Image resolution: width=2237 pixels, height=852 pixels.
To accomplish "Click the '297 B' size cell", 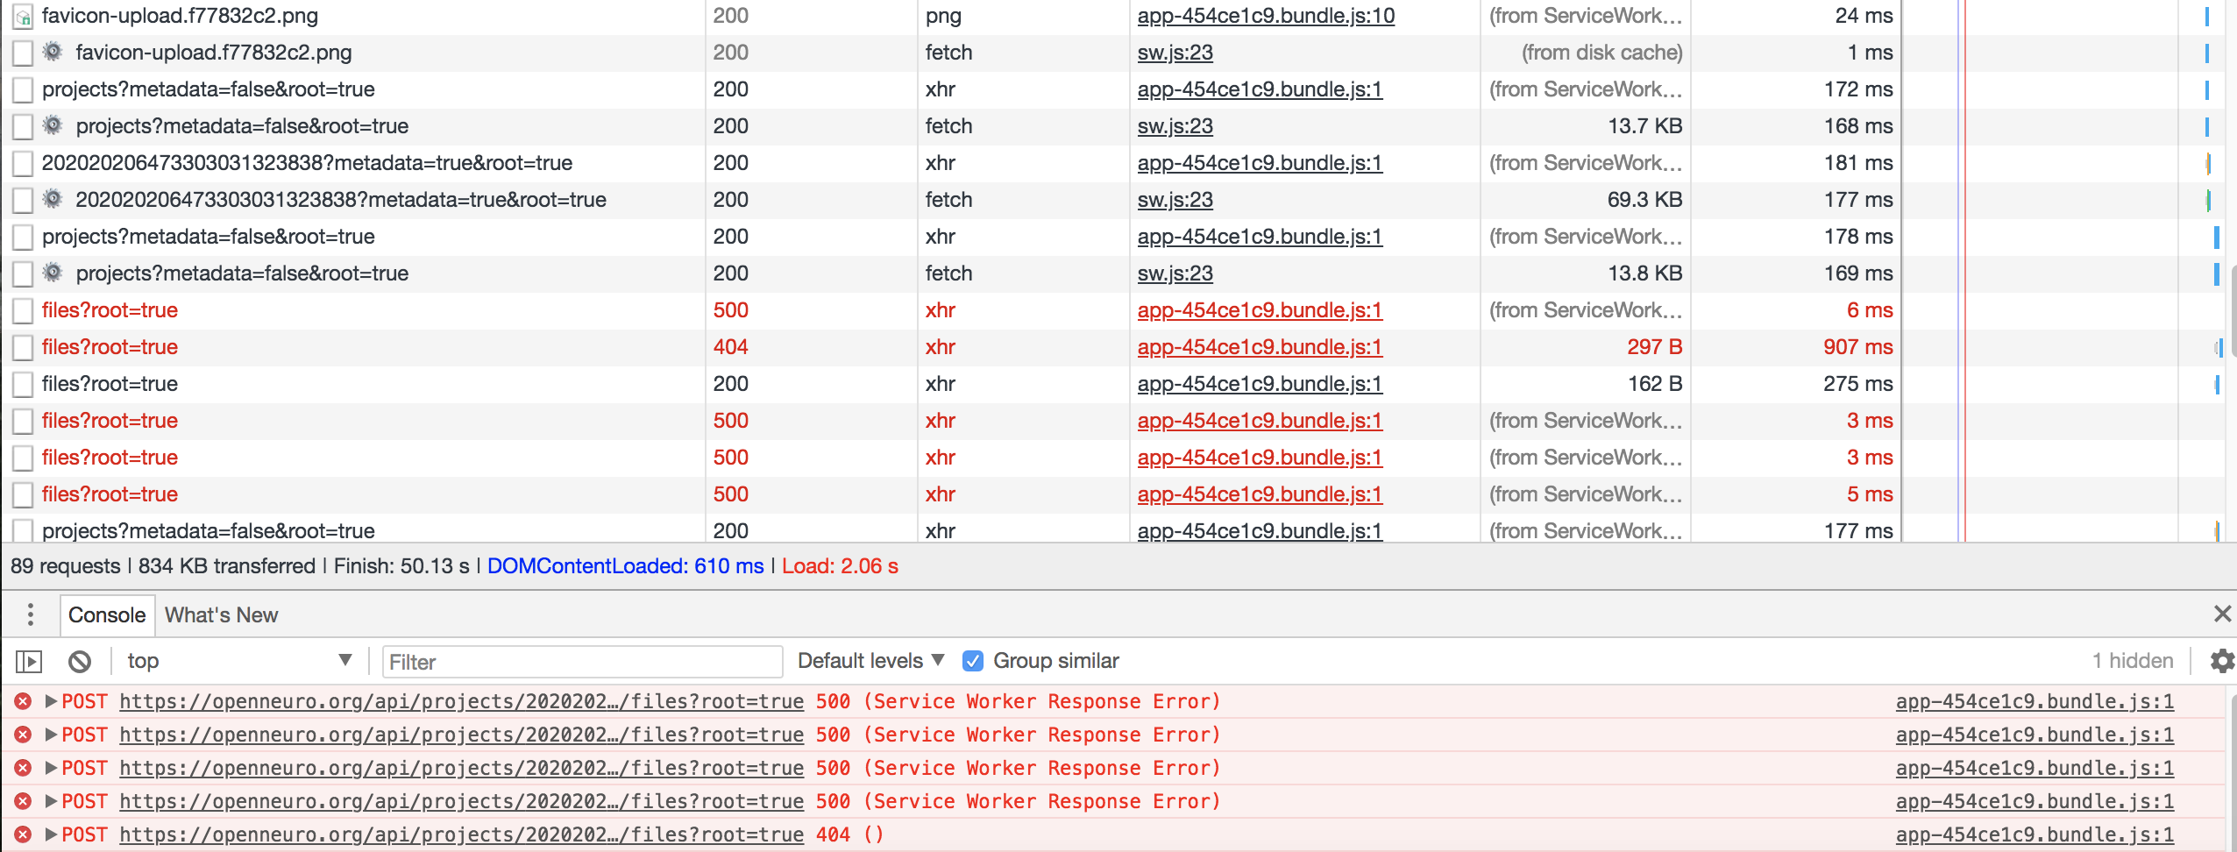I will point(1654,347).
